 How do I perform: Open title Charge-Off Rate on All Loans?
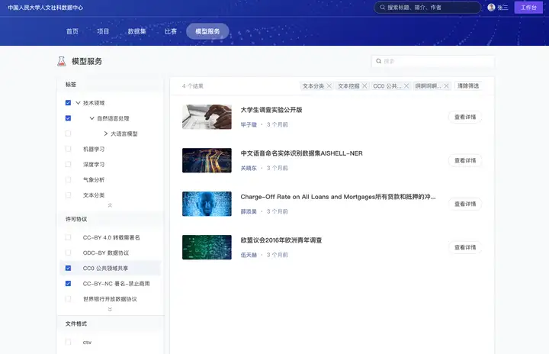[x=338, y=197]
